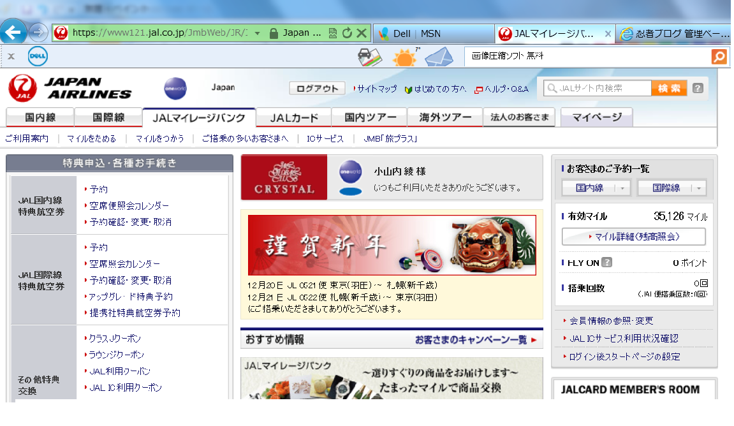Screen dimensions: 734x426
Task: Select the JALカード main tab
Action: pos(293,117)
